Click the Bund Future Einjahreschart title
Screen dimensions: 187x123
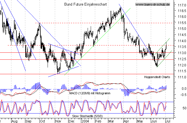pyautogui.click(x=85, y=5)
